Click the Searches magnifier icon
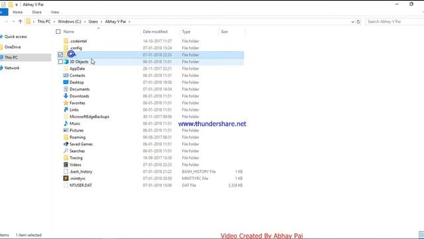424x239 pixels. [66, 151]
